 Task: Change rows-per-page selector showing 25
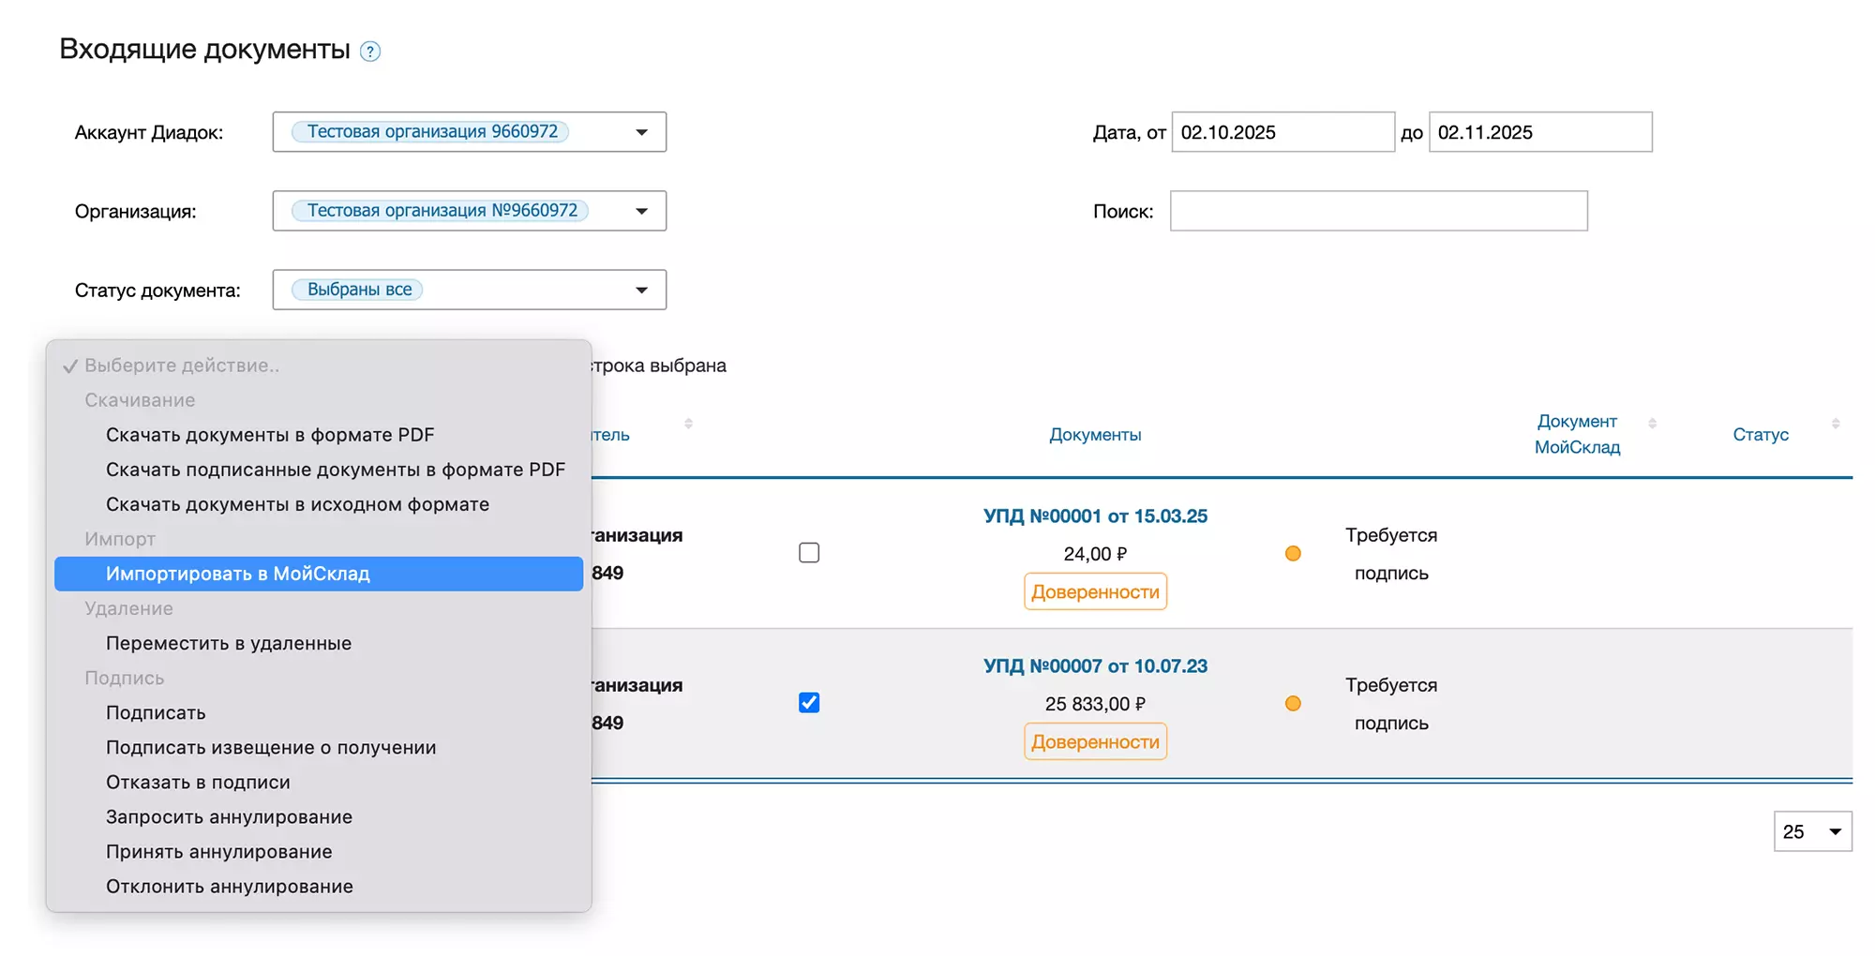1812,831
